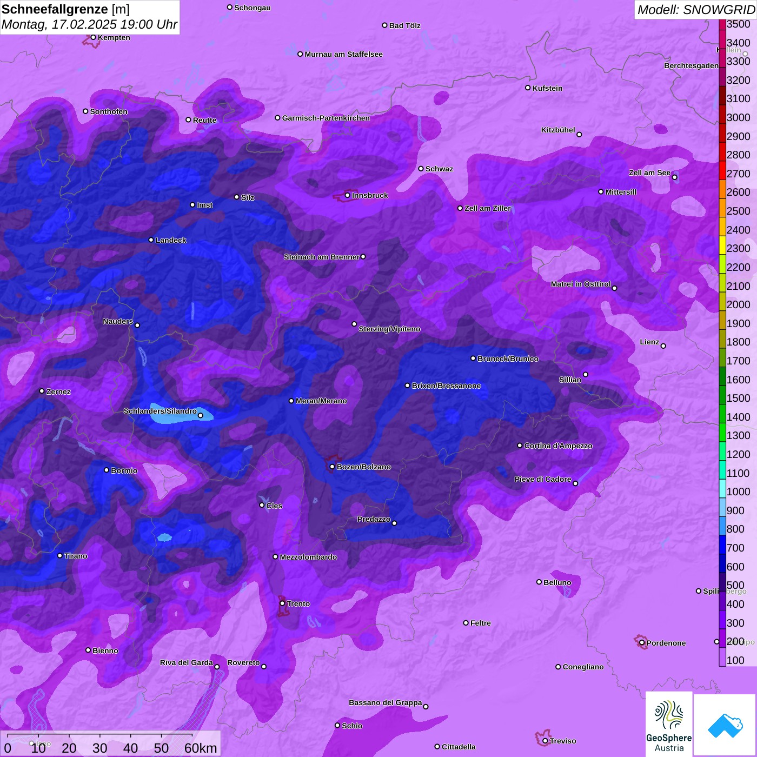Screen dimensions: 757x757
Task: Click the Treviso city marker dot
Action: tap(545, 741)
